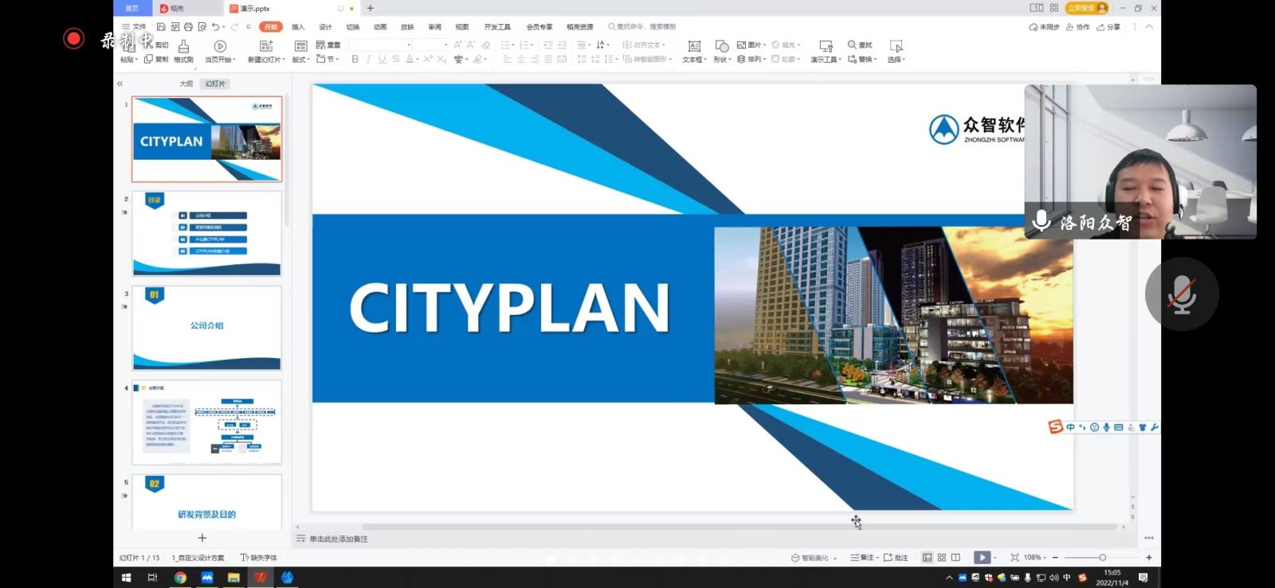The image size is (1275, 588).
Task: Collapse the slide thumbnail panel
Action: click(x=120, y=84)
